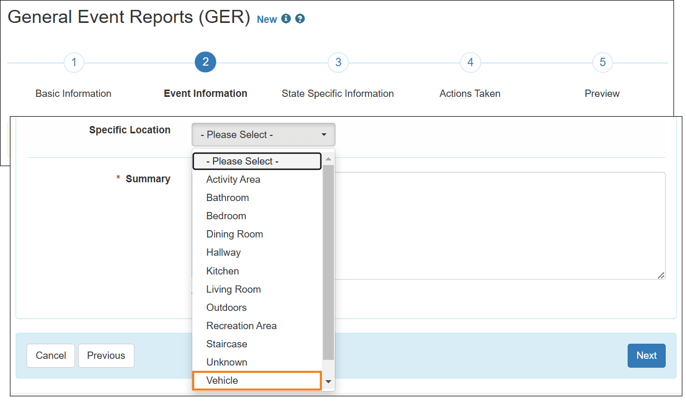Click the New link beside the title
This screenshot has width=686, height=401.
[267, 19]
